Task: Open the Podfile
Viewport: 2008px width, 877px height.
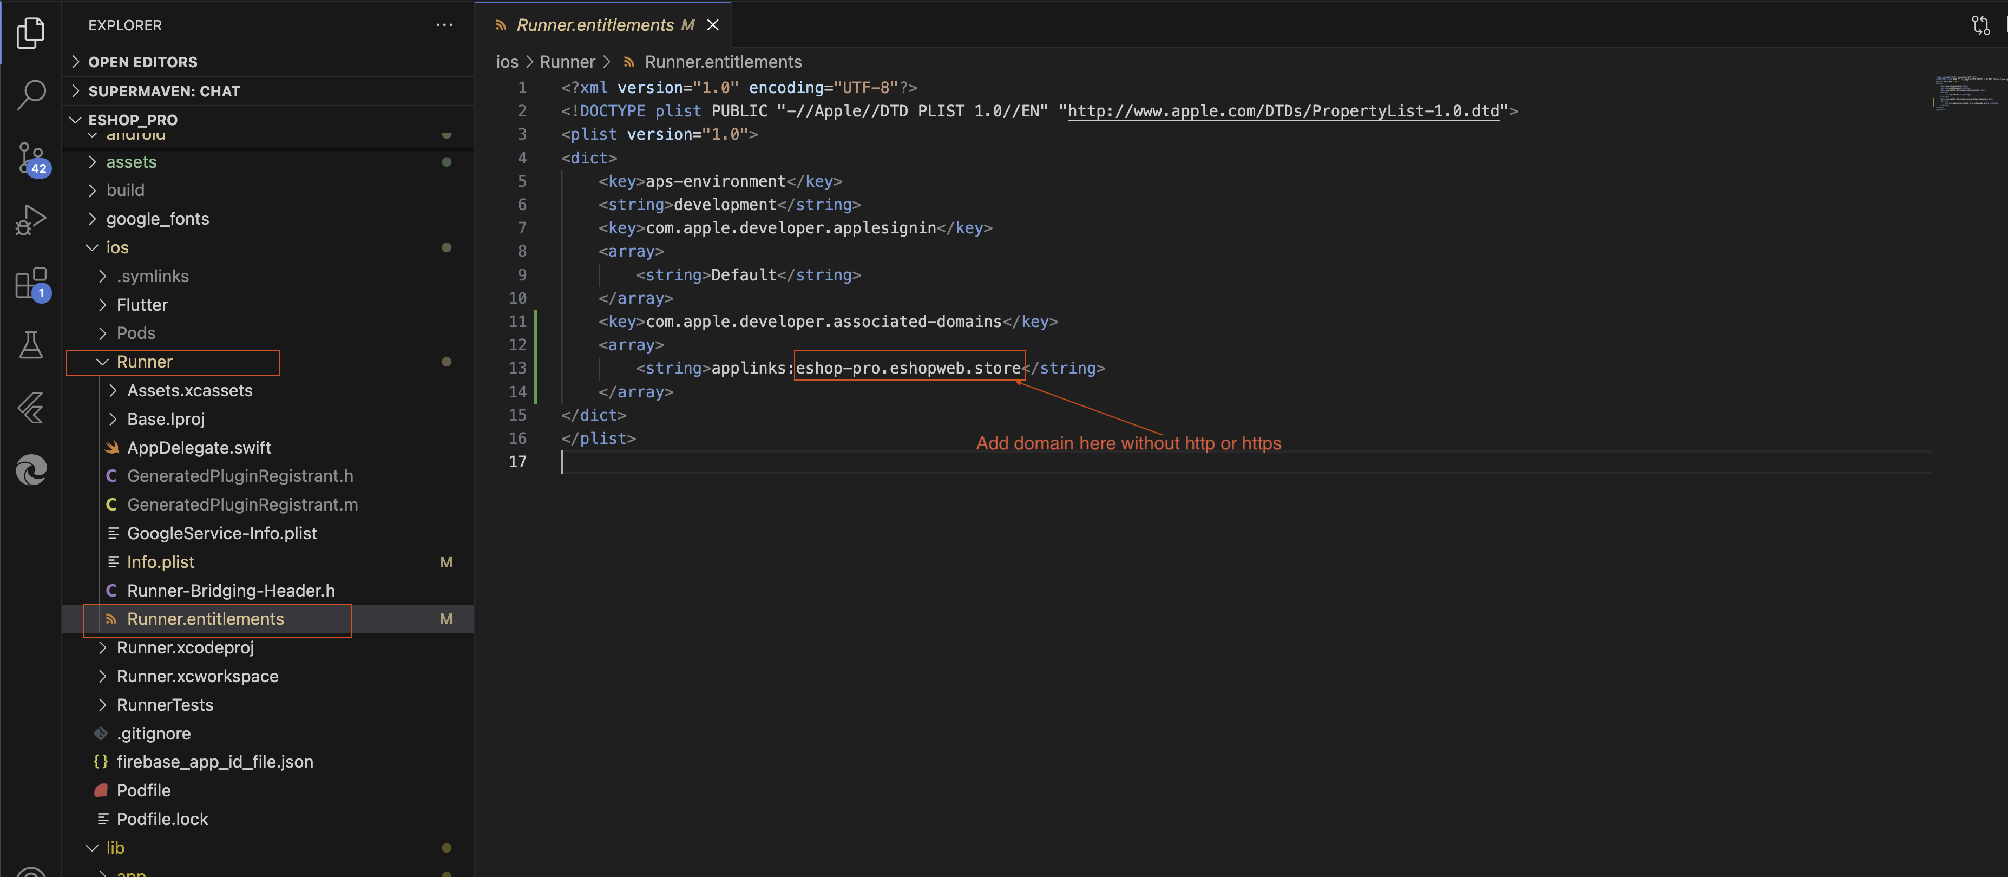Action: point(268,790)
